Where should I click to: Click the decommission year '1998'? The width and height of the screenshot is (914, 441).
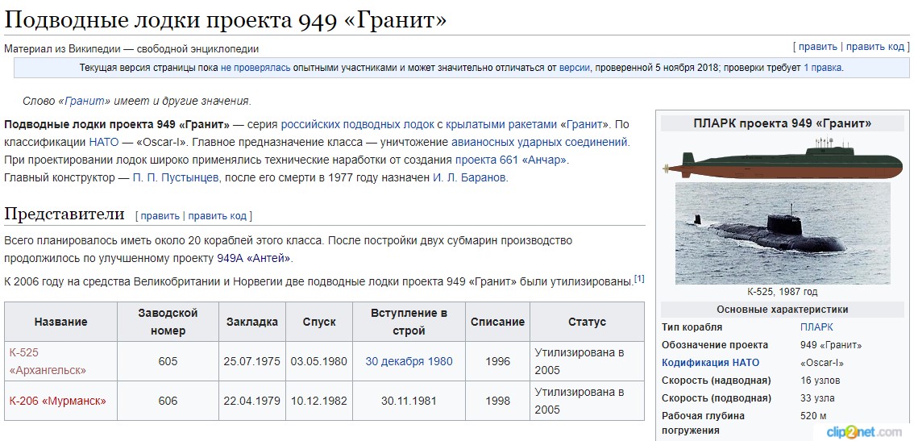(498, 401)
